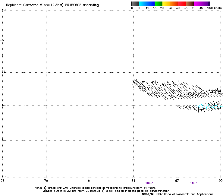Viewport: 223px width, 196px height.
Task: Click the NOAA/NESDIS credit text
Action: click(x=177, y=194)
